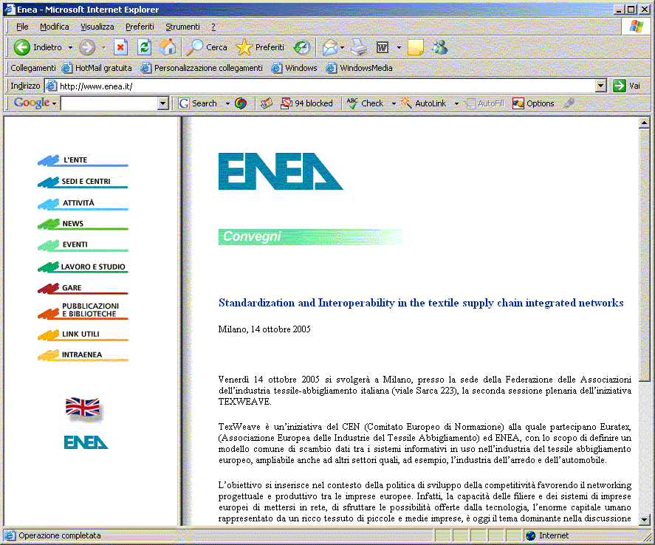Click the Google logo in toolbar

[x=32, y=103]
